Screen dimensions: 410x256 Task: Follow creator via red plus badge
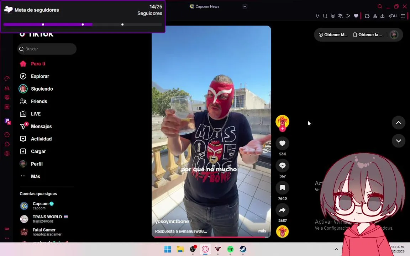click(282, 128)
